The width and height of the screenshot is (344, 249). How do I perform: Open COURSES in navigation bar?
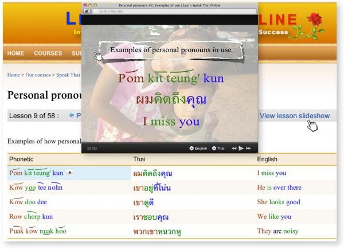48,53
